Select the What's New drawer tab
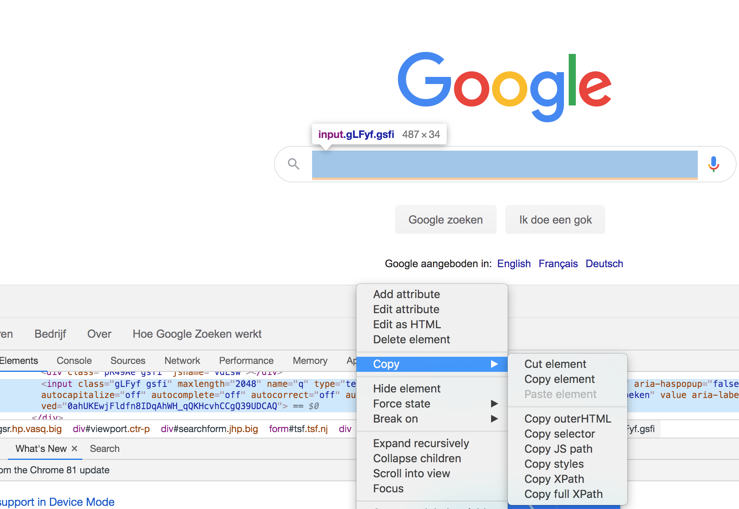The width and height of the screenshot is (739, 509). coord(41,448)
